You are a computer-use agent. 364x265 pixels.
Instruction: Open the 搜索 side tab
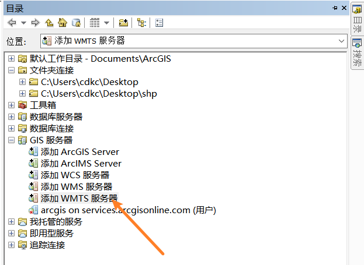click(357, 52)
